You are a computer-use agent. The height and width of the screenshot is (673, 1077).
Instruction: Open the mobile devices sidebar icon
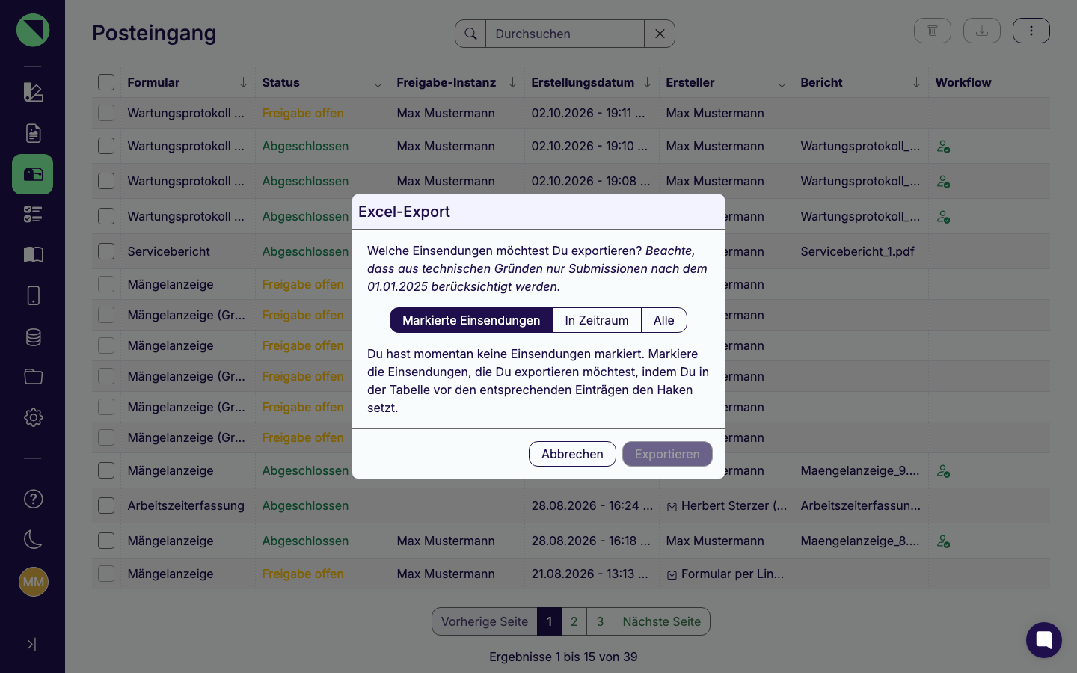(33, 295)
